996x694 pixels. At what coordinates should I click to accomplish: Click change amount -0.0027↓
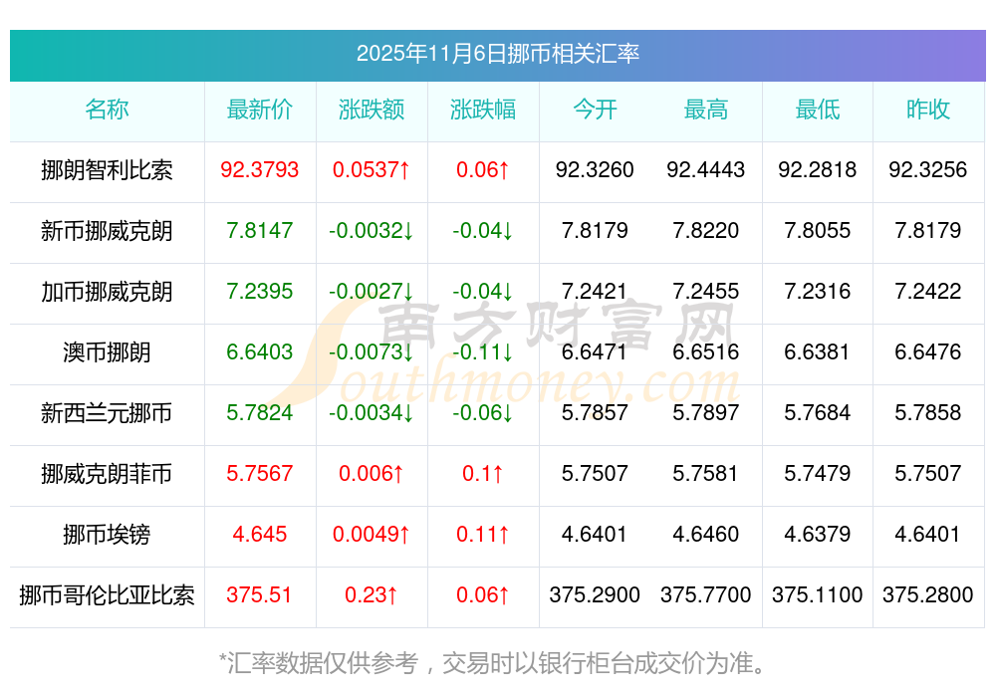point(371,292)
